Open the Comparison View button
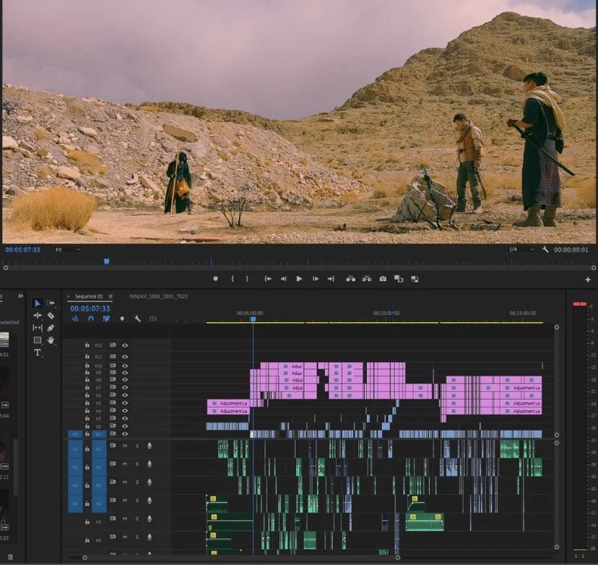The width and height of the screenshot is (598, 565). [399, 279]
